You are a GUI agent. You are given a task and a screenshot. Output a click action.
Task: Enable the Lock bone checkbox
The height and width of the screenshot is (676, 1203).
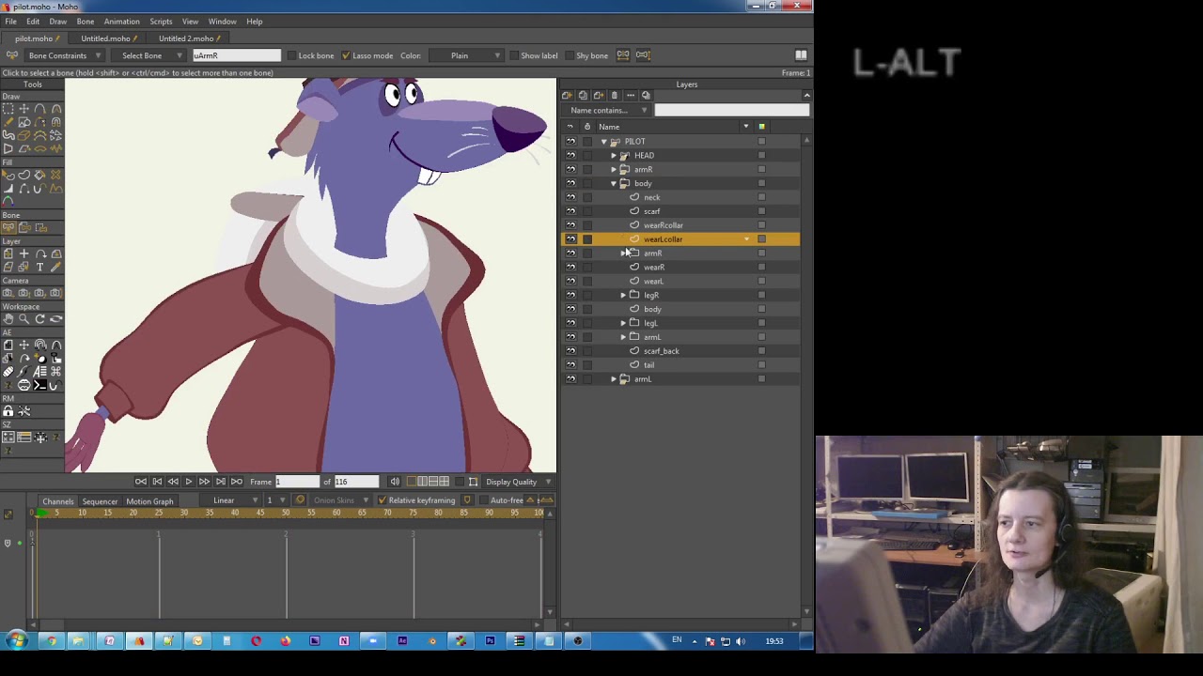coord(291,55)
